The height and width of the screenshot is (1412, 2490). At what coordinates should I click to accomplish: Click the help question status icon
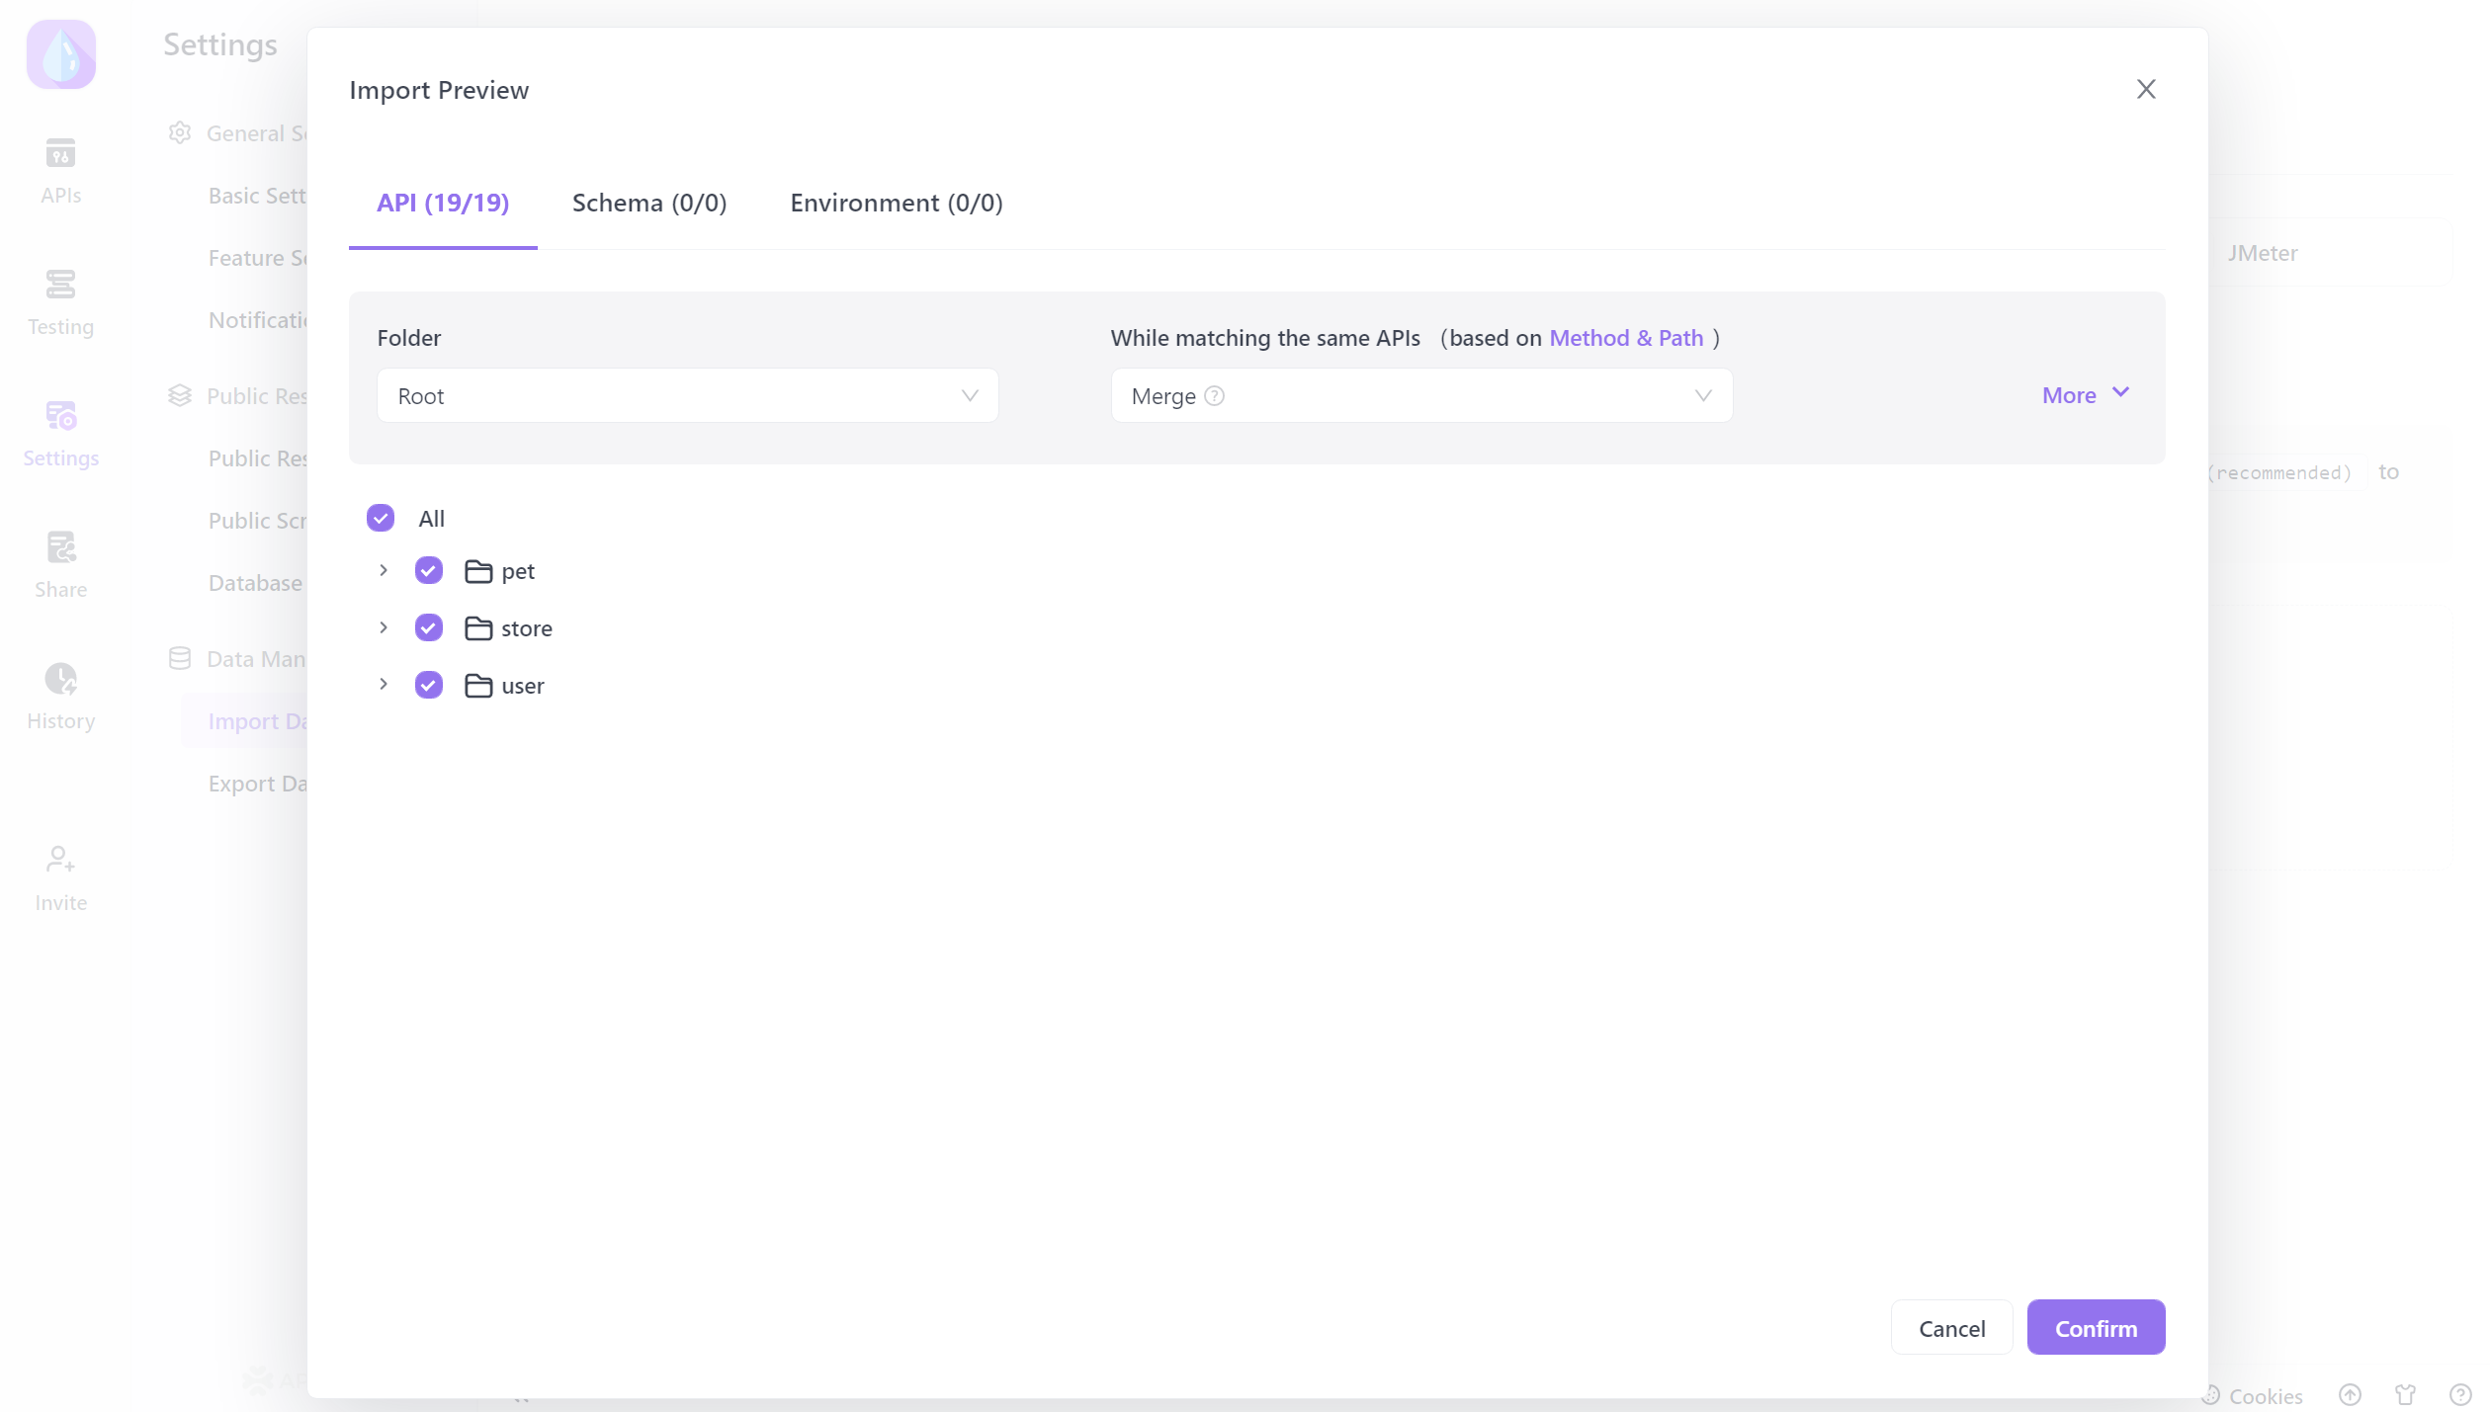coord(2460,1395)
